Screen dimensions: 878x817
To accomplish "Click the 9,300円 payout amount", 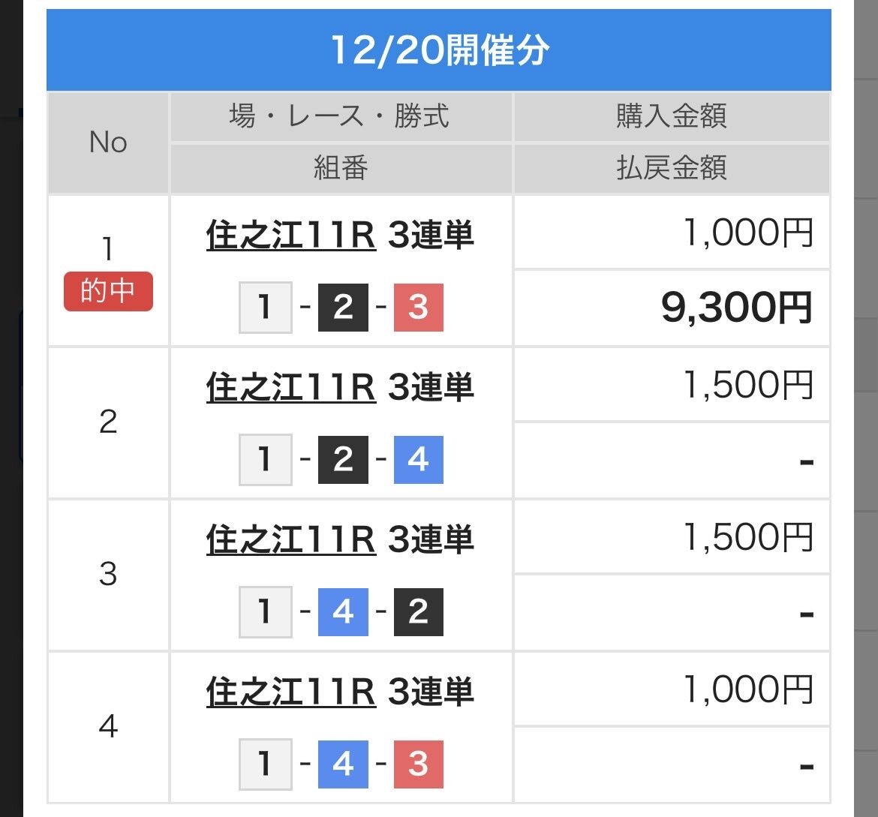I will pos(737,307).
